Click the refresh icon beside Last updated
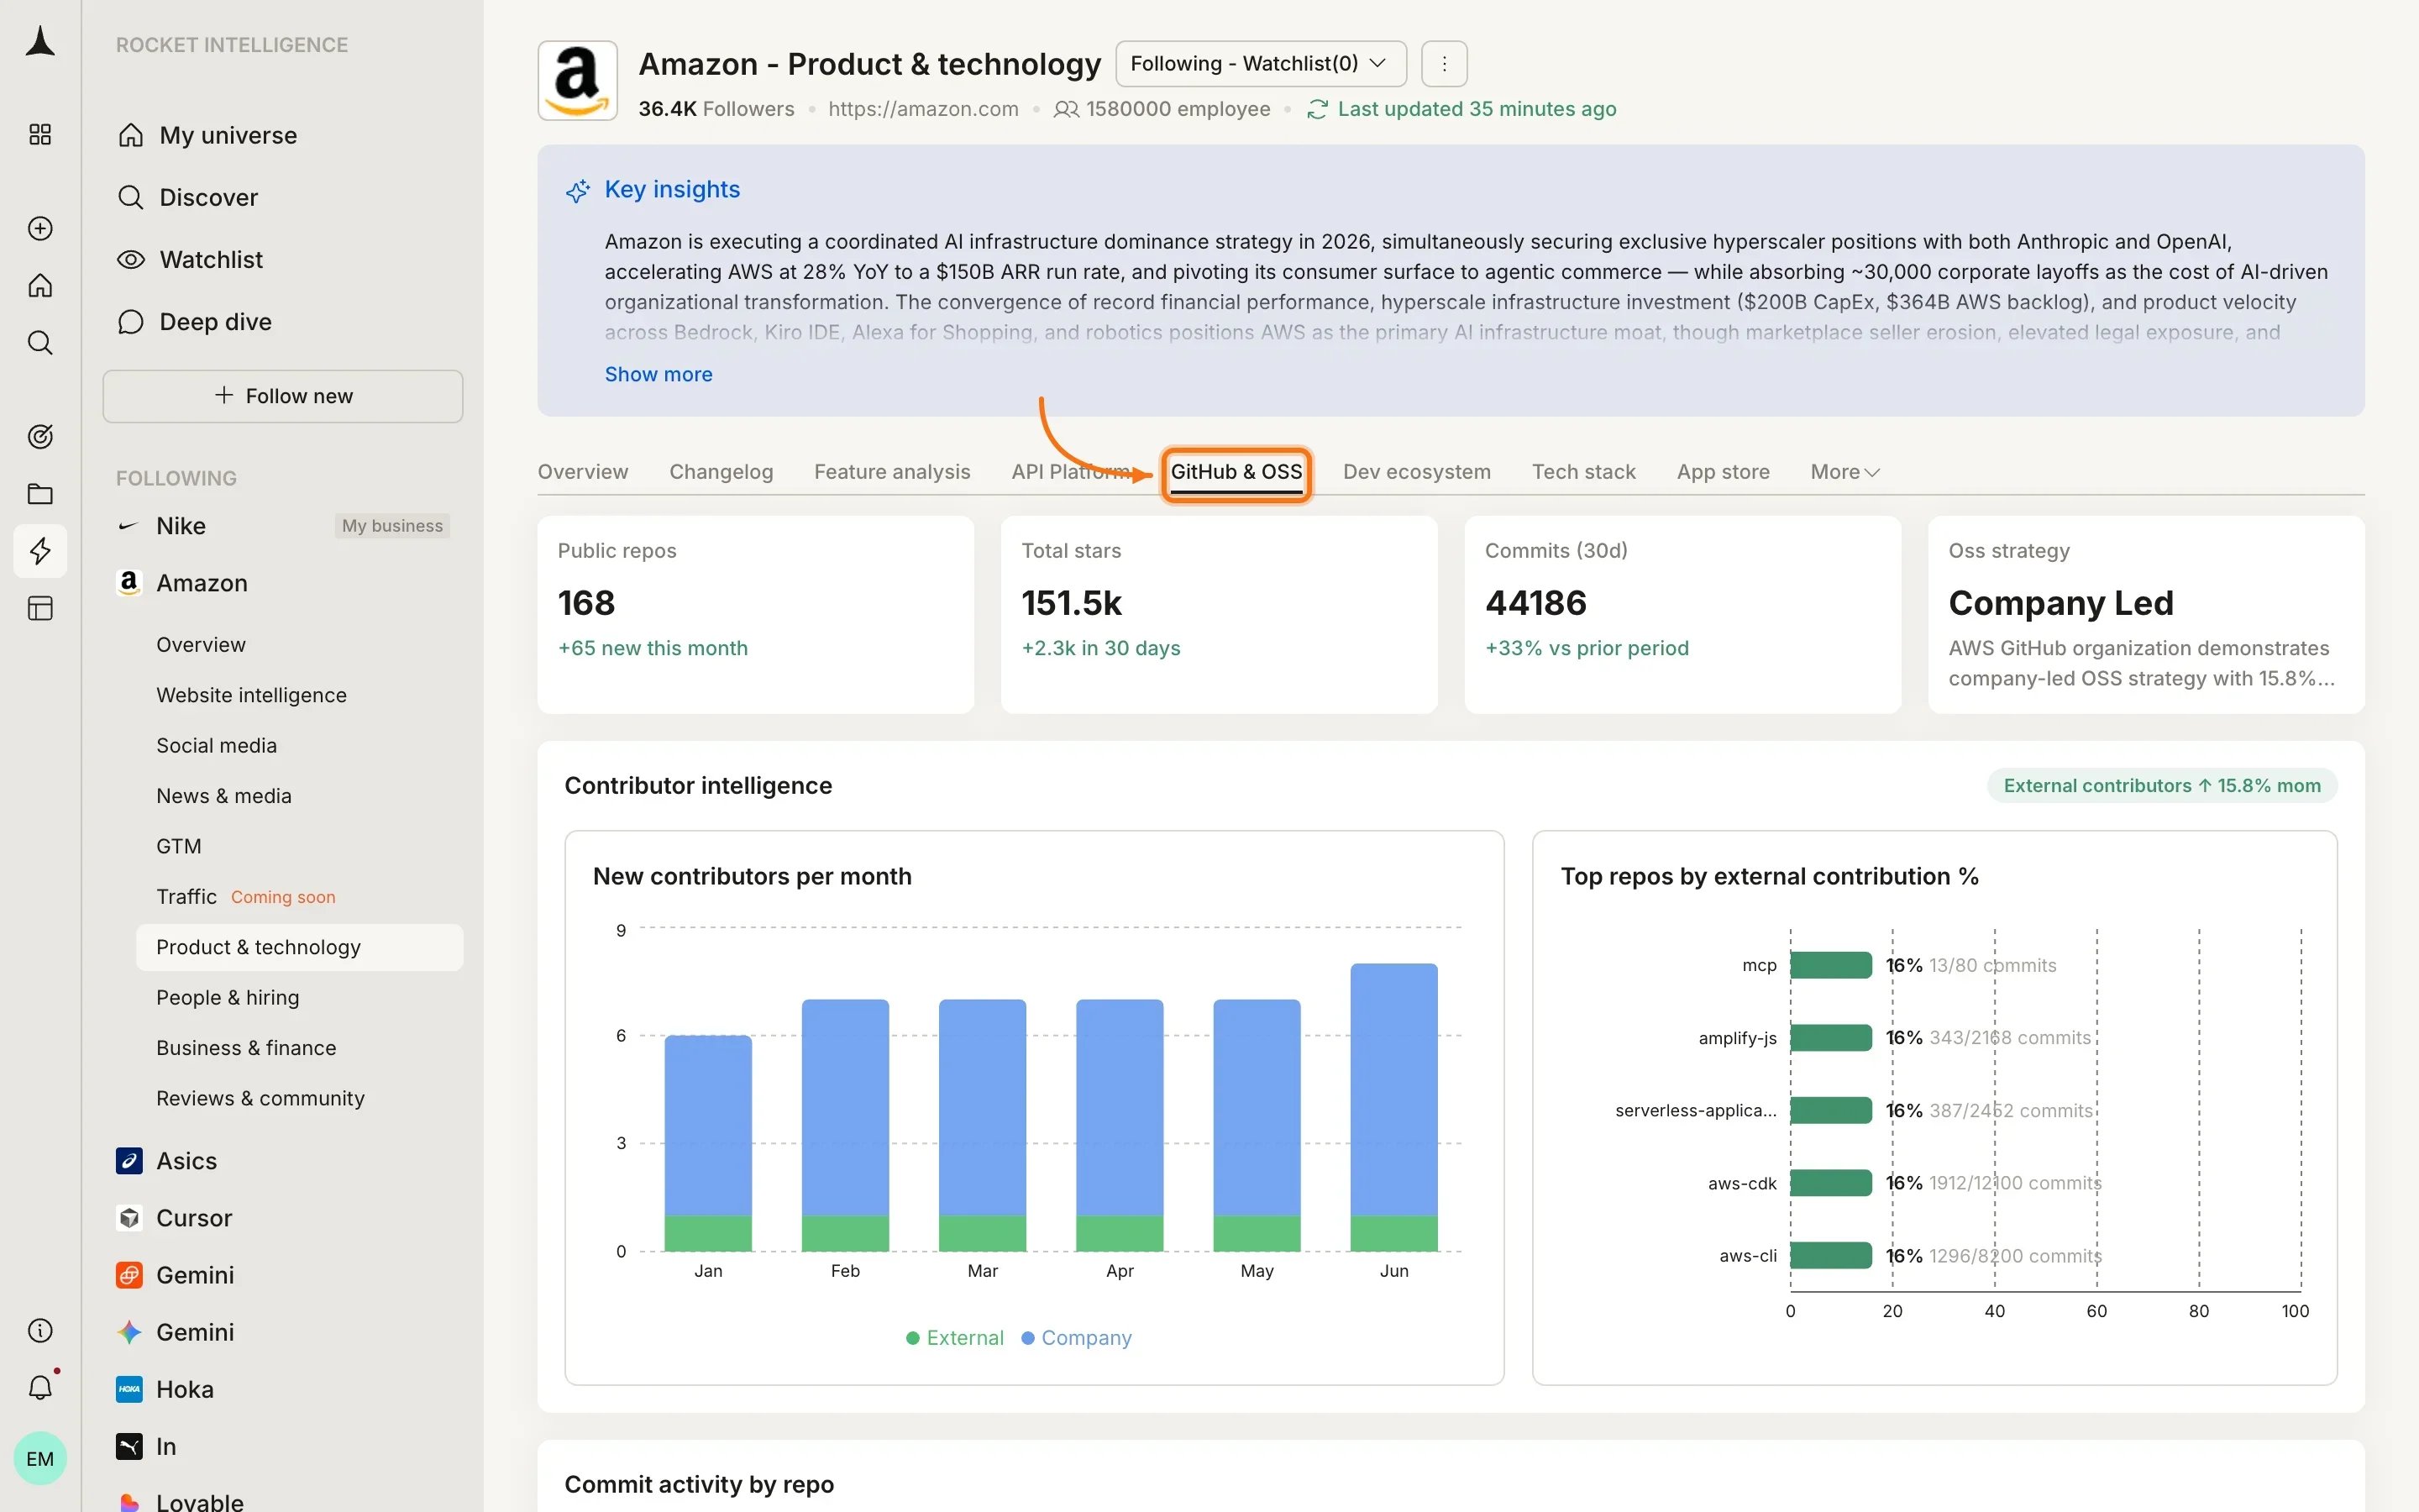 click(1318, 109)
